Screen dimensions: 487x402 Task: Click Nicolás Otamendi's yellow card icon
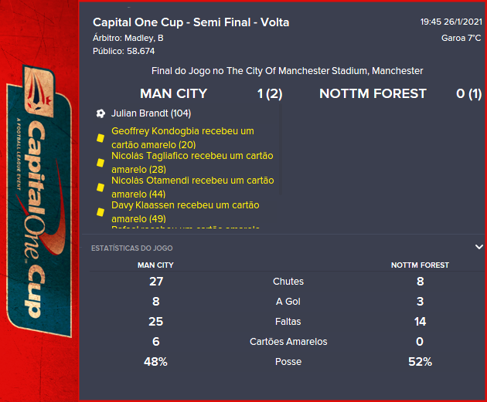[100, 187]
